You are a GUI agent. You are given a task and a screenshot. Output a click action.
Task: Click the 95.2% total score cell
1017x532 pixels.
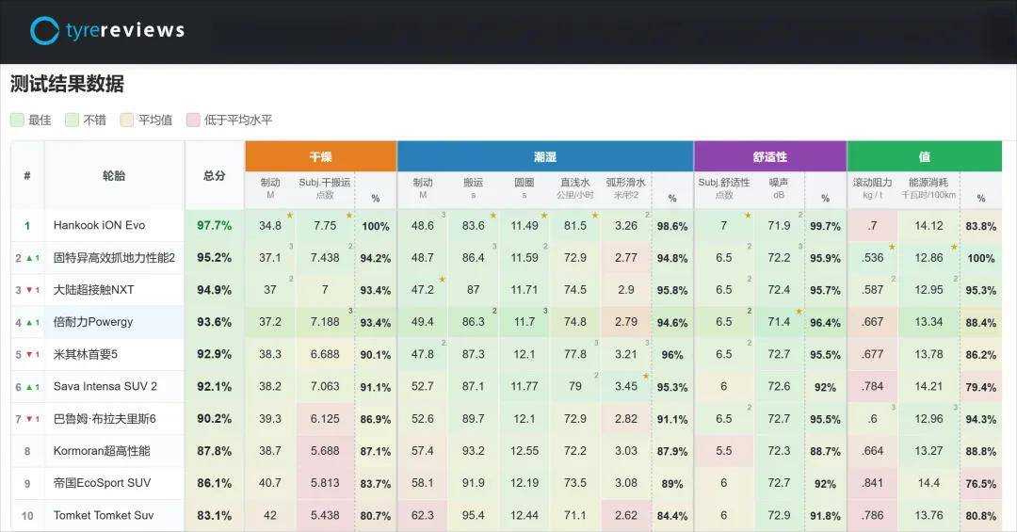click(x=214, y=258)
